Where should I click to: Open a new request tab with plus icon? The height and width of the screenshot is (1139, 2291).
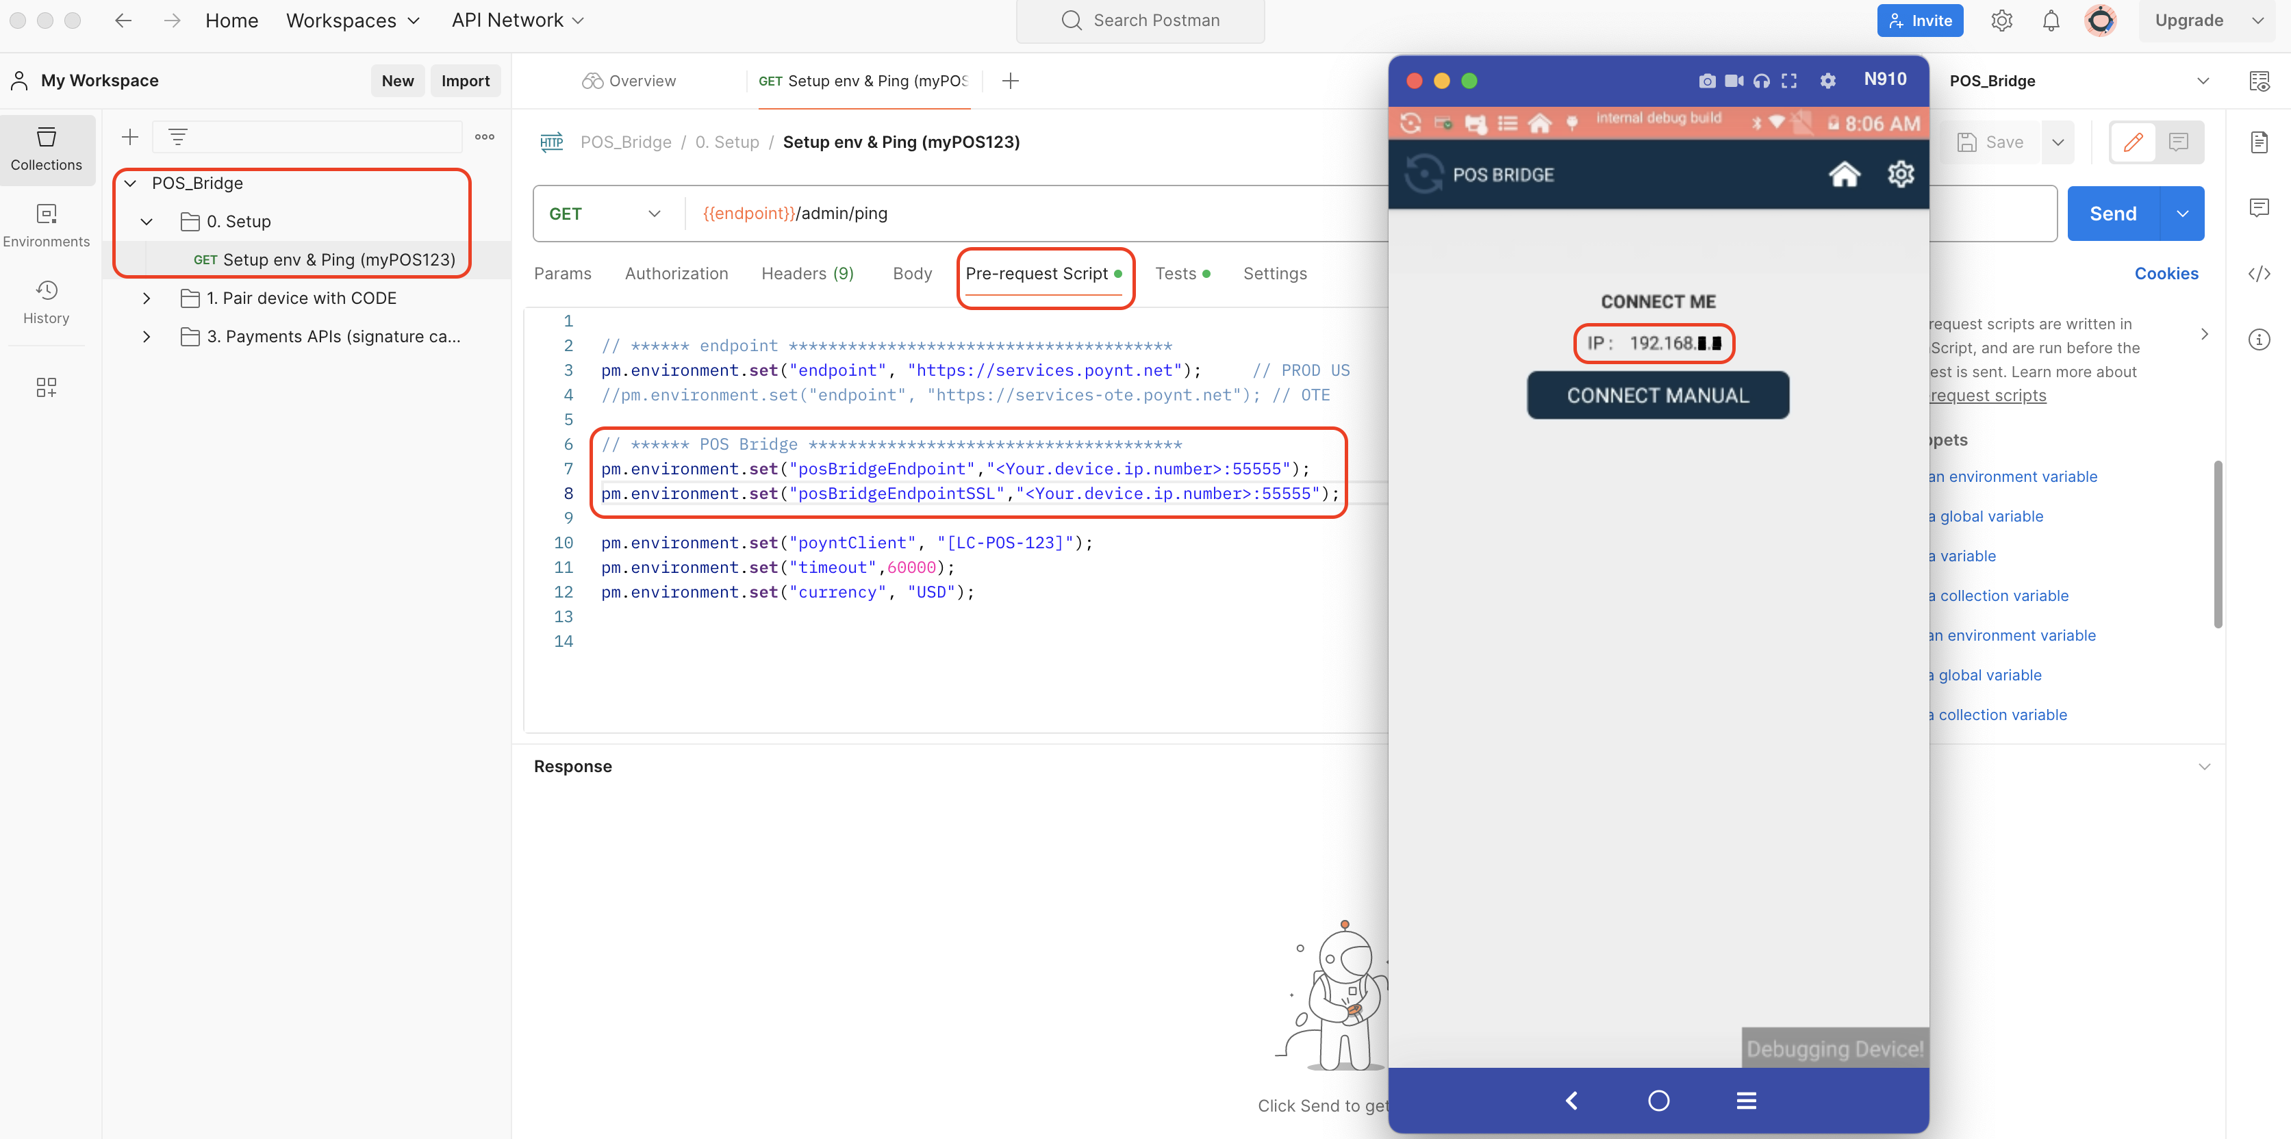(x=1011, y=81)
